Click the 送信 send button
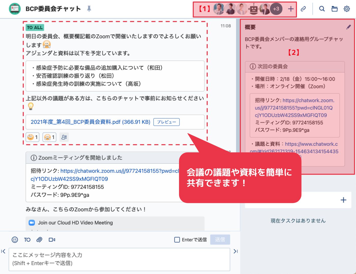Image resolution: width=356 pixels, height=274 pixels. (x=220, y=239)
